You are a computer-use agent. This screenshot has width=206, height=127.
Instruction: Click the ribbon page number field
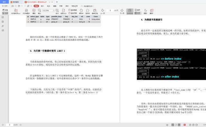pyautogui.click(x=110, y=10)
